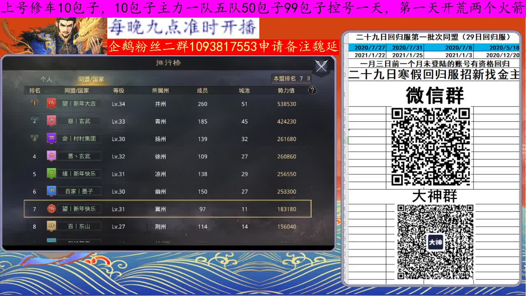This screenshot has width=526, height=296.
Task: Click the pink badge of 悪丶玄武
Action: [51, 156]
